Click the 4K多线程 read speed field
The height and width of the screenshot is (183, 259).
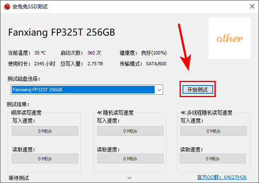pyautogui.click(x=213, y=159)
